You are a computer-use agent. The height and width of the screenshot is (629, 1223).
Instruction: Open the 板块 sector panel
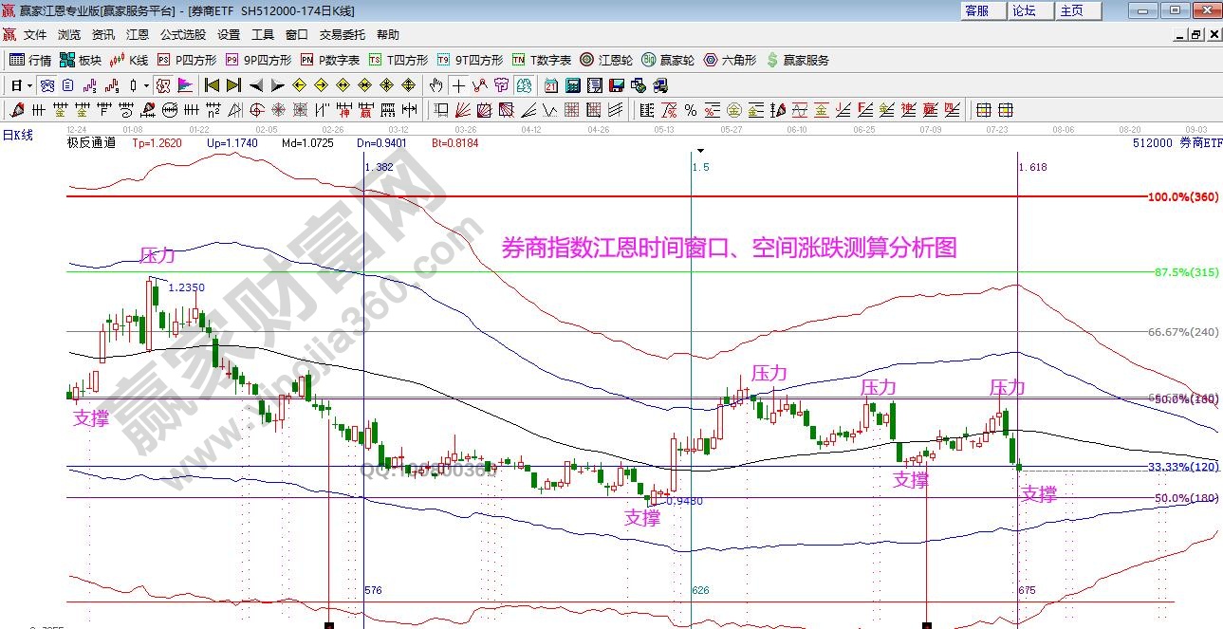80,60
